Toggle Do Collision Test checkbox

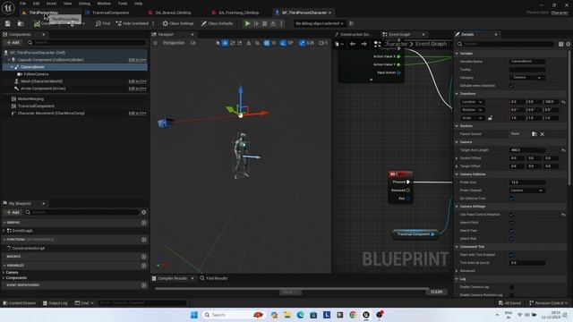(511, 199)
